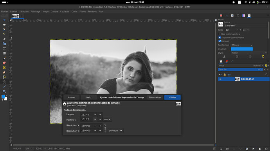Open the Couleurs menu

pyautogui.click(x=65, y=12)
